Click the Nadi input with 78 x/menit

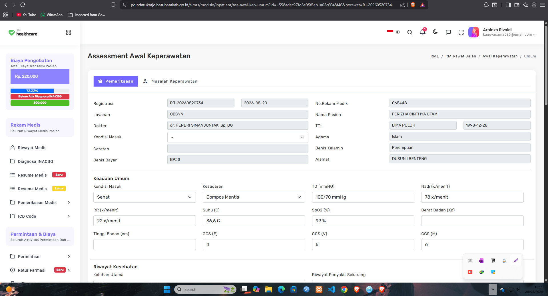pyautogui.click(x=472, y=197)
